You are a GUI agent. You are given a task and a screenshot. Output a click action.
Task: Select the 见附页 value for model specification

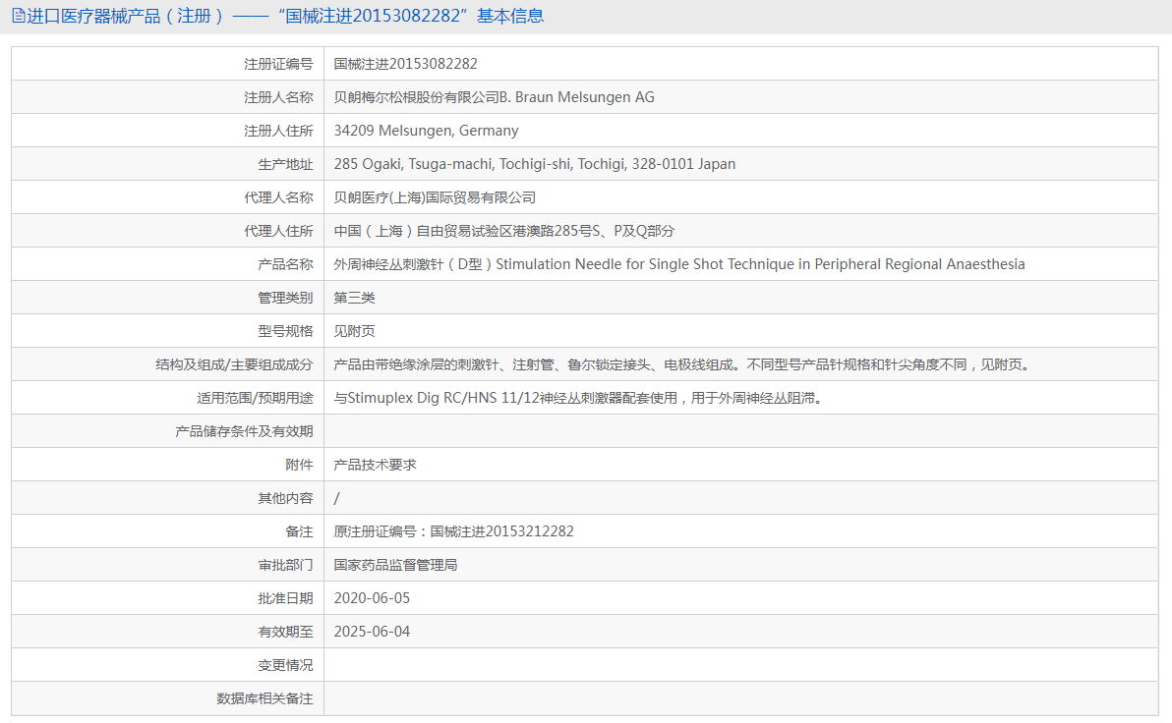tap(354, 331)
